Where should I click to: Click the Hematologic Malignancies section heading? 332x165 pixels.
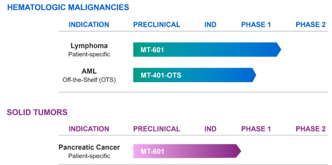point(68,7)
